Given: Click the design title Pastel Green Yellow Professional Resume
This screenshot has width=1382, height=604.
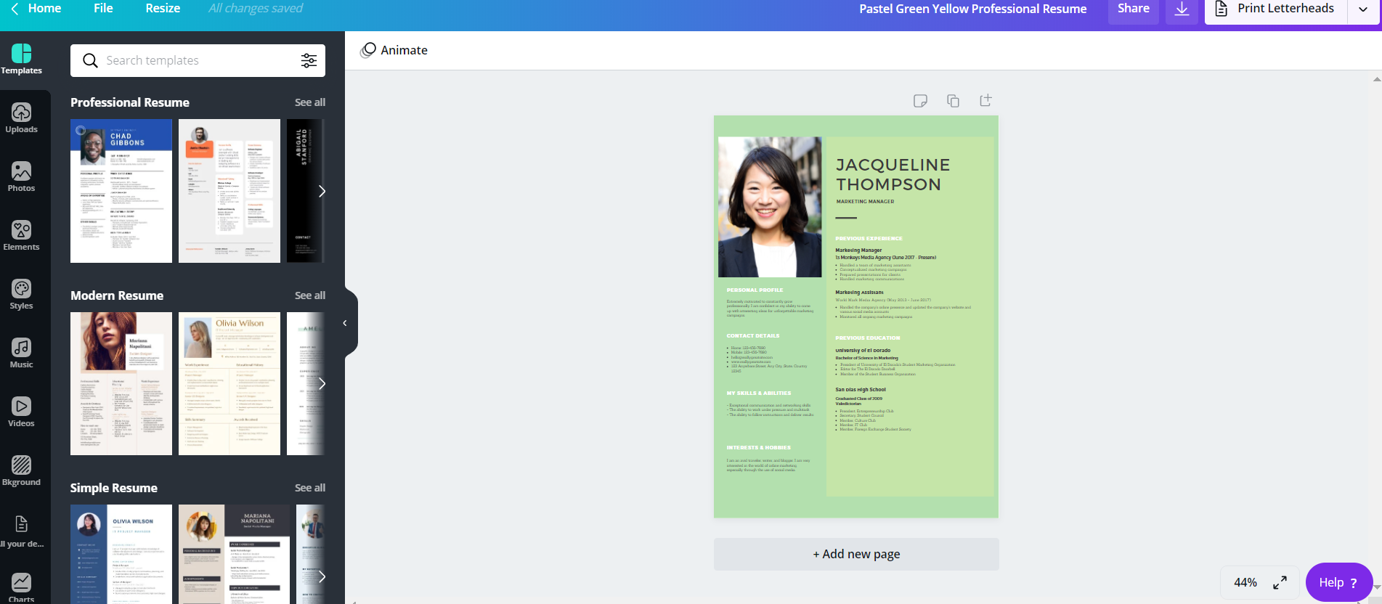Looking at the screenshot, I should pos(973,9).
